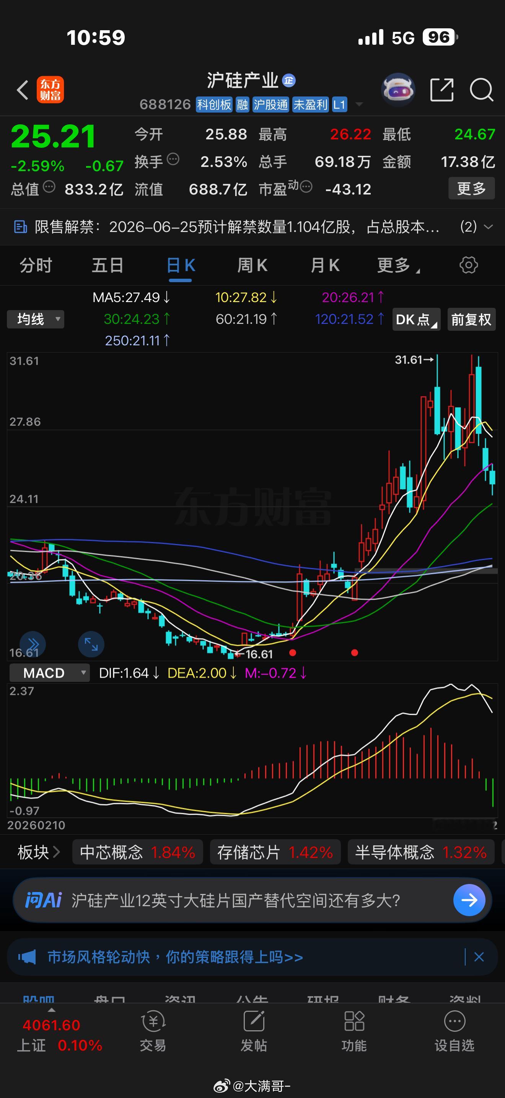Tap the 融 margin tag

(x=242, y=105)
